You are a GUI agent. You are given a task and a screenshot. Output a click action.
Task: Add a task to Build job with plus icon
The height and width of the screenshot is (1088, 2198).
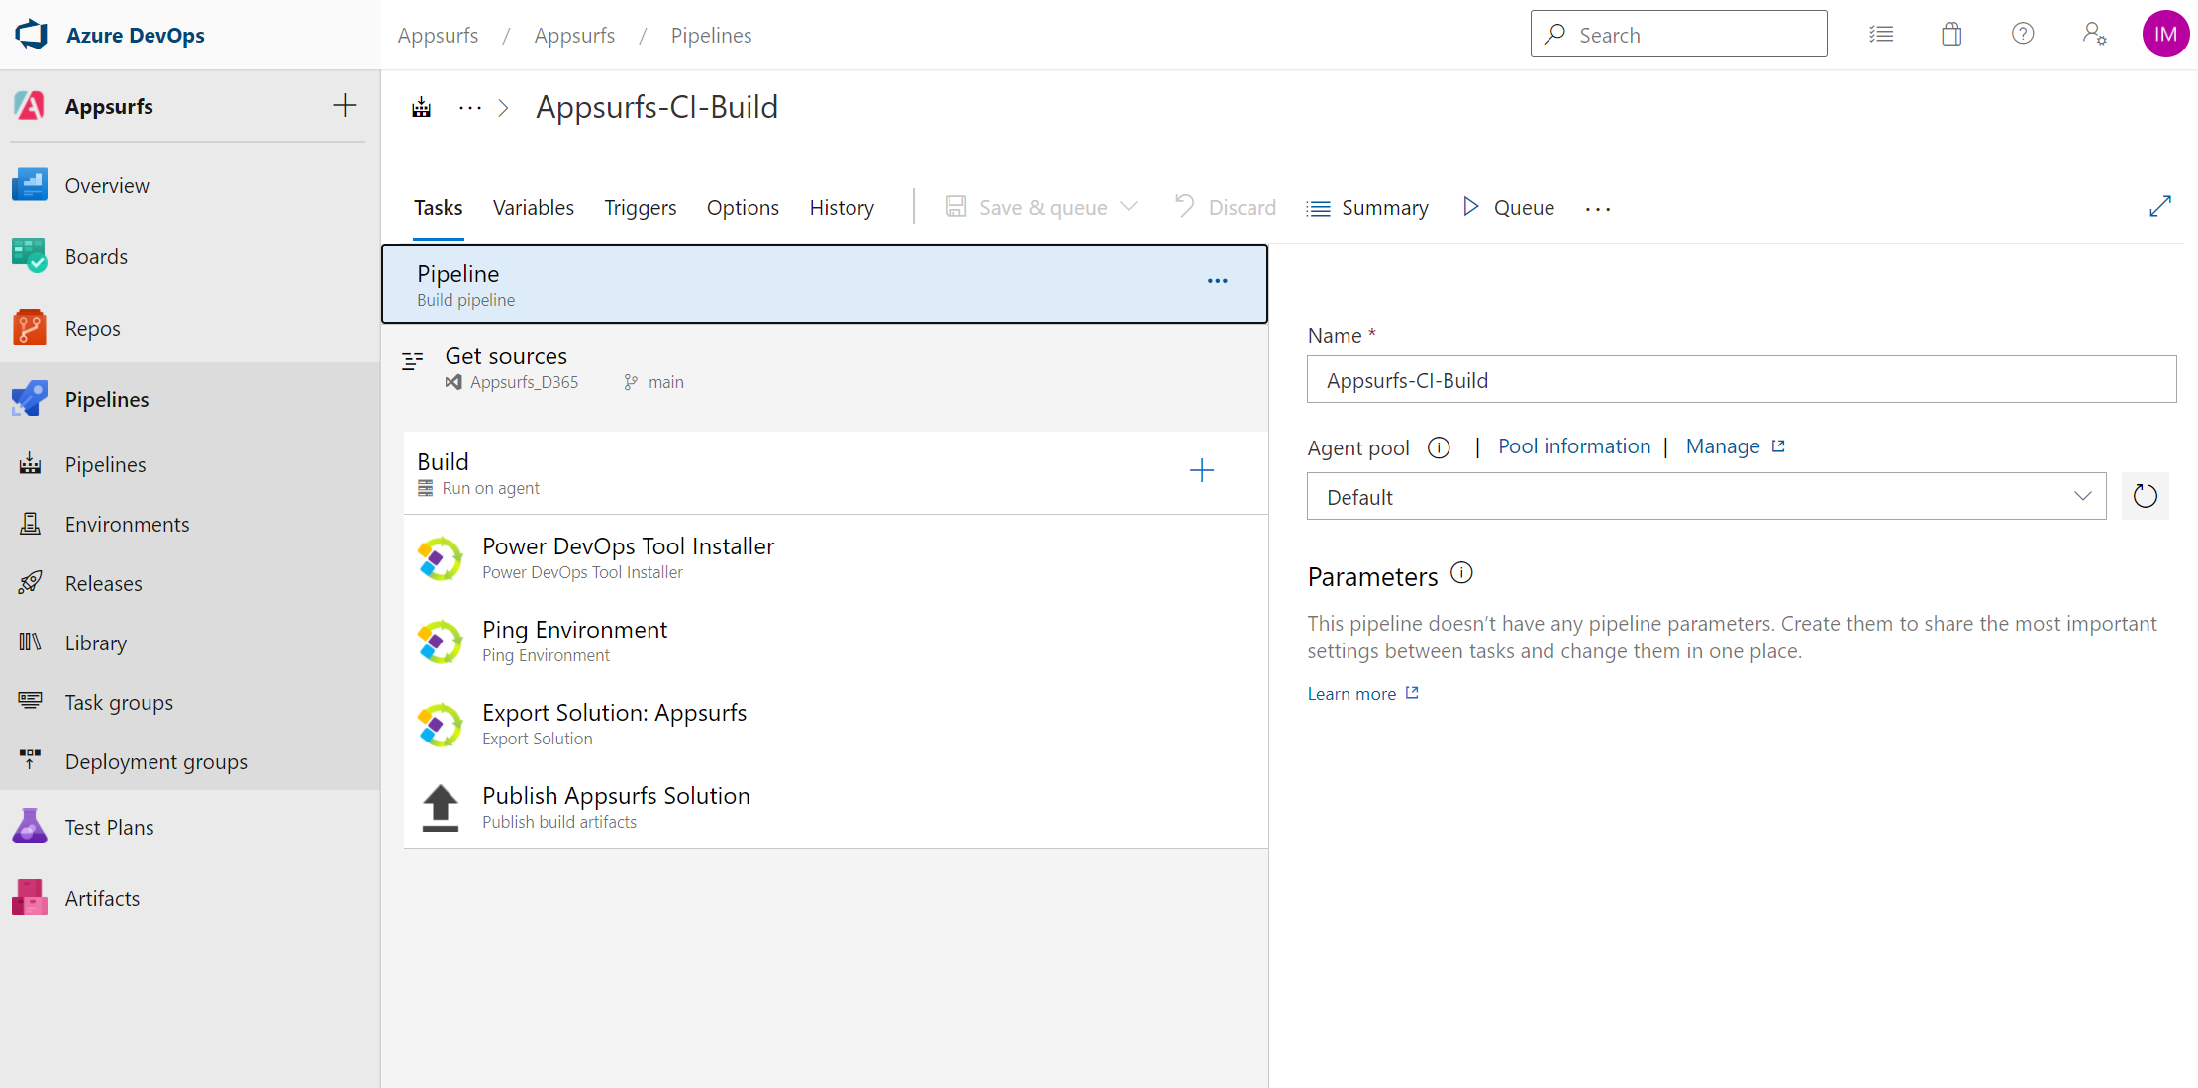tap(1202, 470)
